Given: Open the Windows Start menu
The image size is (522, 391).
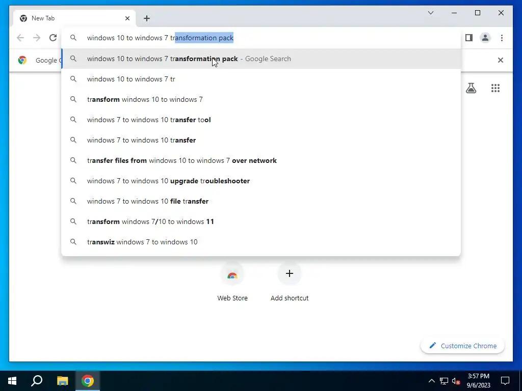Looking at the screenshot, I should click(x=12, y=381).
